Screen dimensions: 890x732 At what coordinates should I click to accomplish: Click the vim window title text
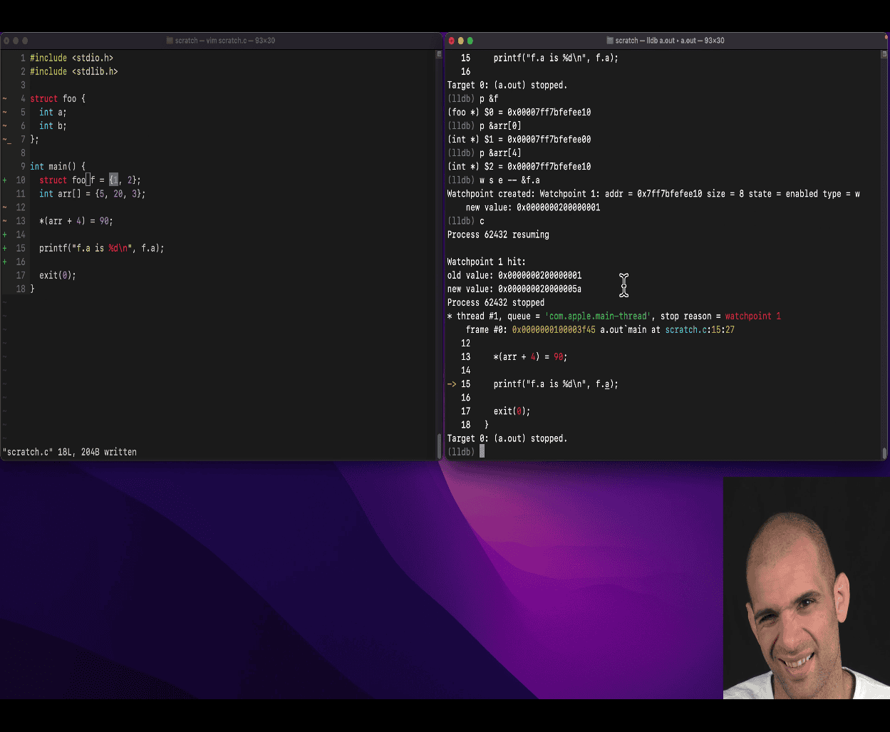click(x=225, y=41)
